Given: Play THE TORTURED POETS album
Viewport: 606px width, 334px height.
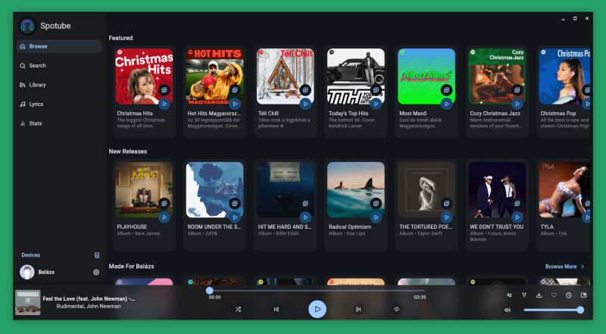Looking at the screenshot, I should 446,217.
